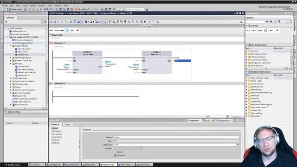Click Add new block in project tree
The height and width of the screenshot is (167, 297).
coord(24,49)
